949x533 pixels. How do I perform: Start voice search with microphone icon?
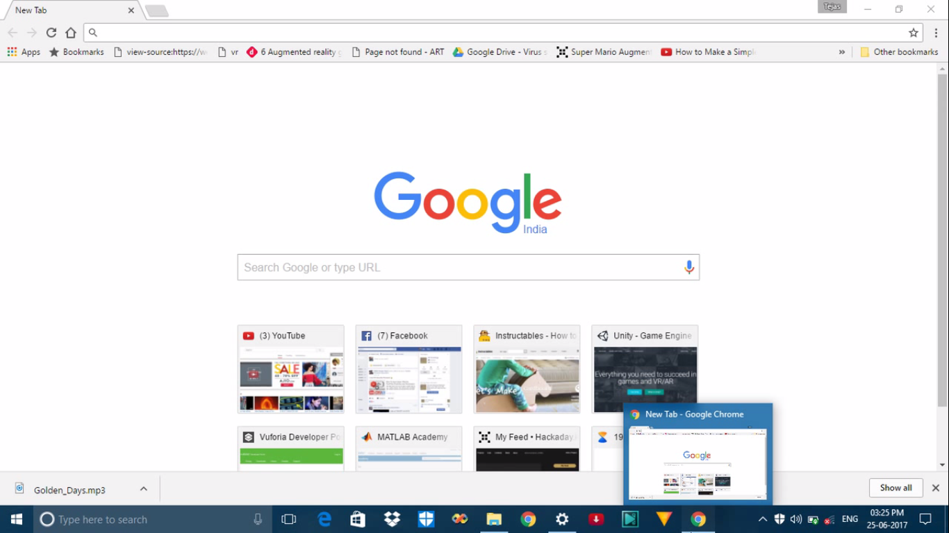(x=689, y=267)
